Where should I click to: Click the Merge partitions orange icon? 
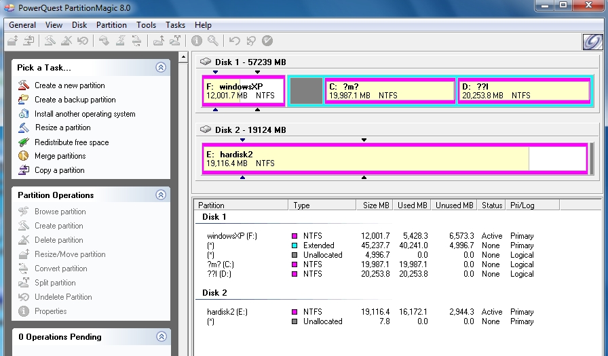(24, 156)
